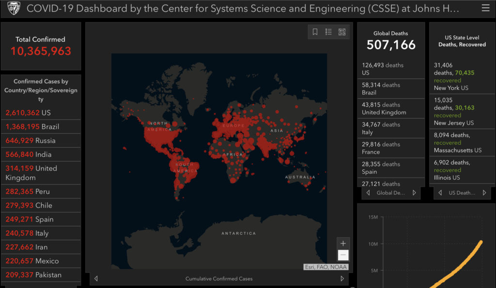This screenshot has height=288, width=496.
Task: Show the map legend list icon
Action: point(328,31)
